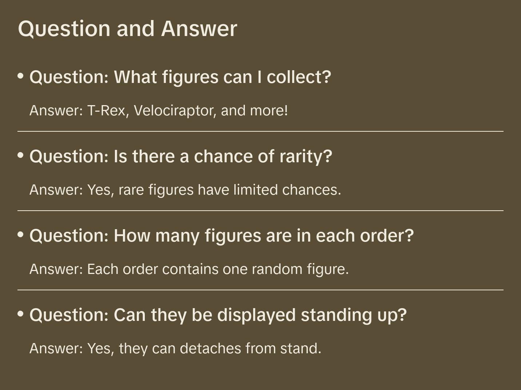This screenshot has width=521, height=390.
Task: Click 'Answer:' label under the first question
Action: click(56, 111)
